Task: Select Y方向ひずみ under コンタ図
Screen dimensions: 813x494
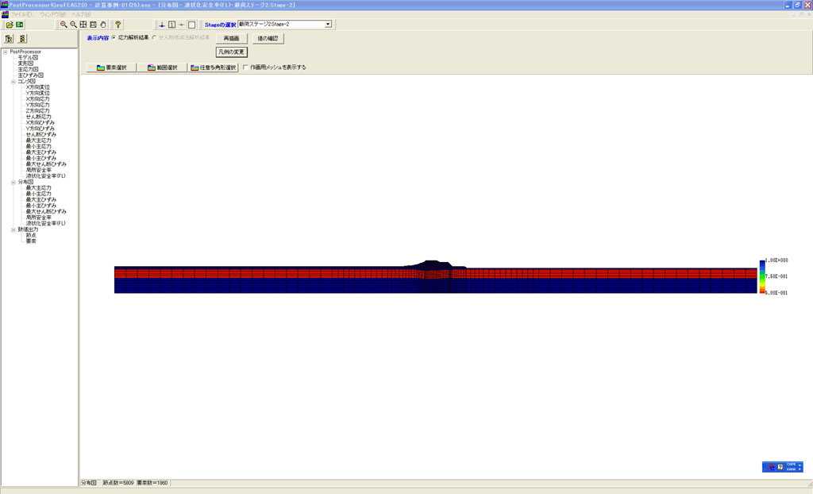Action: coord(40,129)
